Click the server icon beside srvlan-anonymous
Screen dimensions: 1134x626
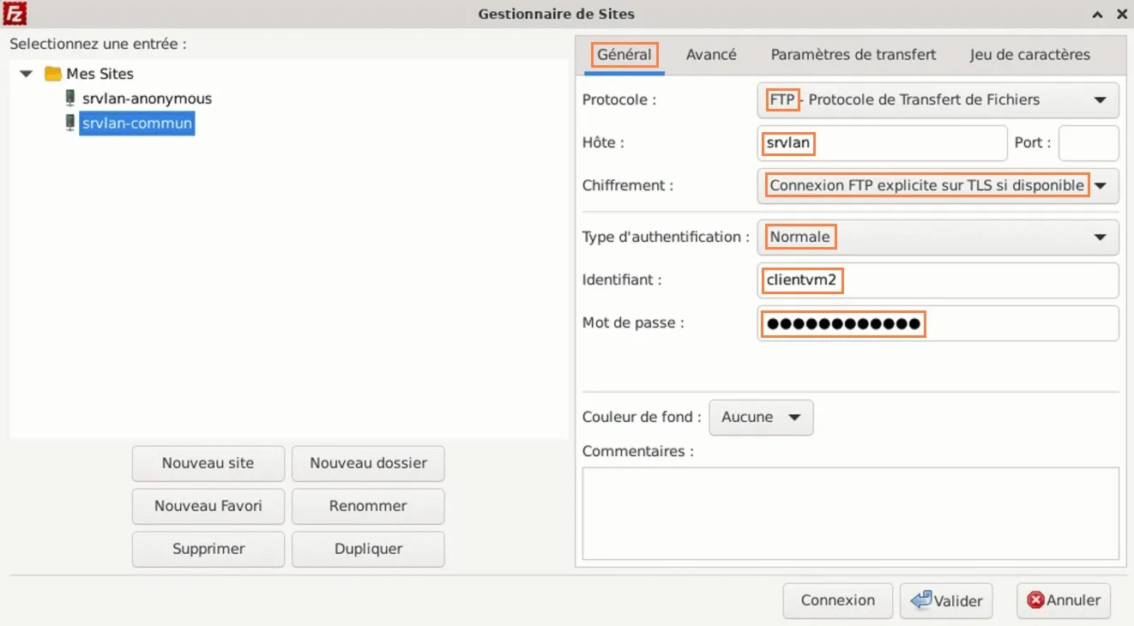70,99
